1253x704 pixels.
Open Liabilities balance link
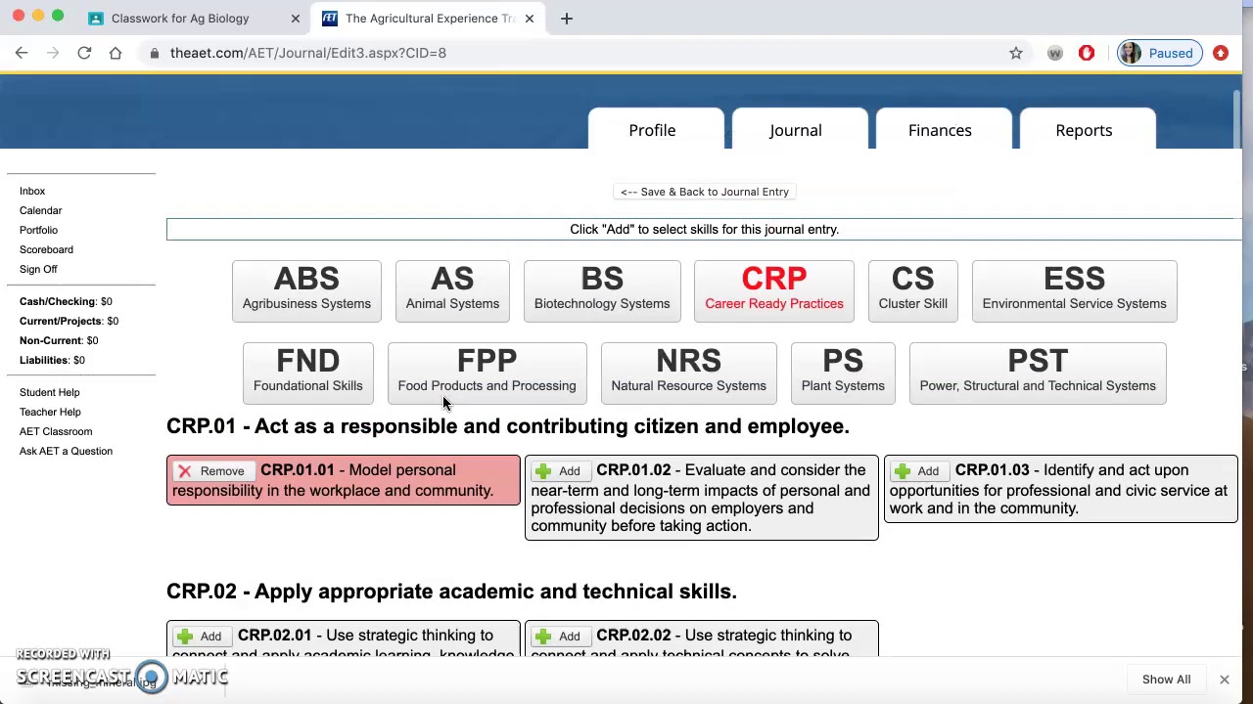click(x=52, y=360)
